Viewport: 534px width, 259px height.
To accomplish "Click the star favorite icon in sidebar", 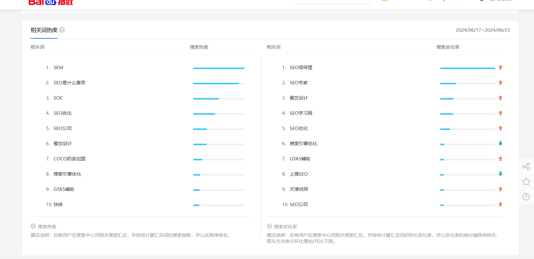I will (x=526, y=182).
